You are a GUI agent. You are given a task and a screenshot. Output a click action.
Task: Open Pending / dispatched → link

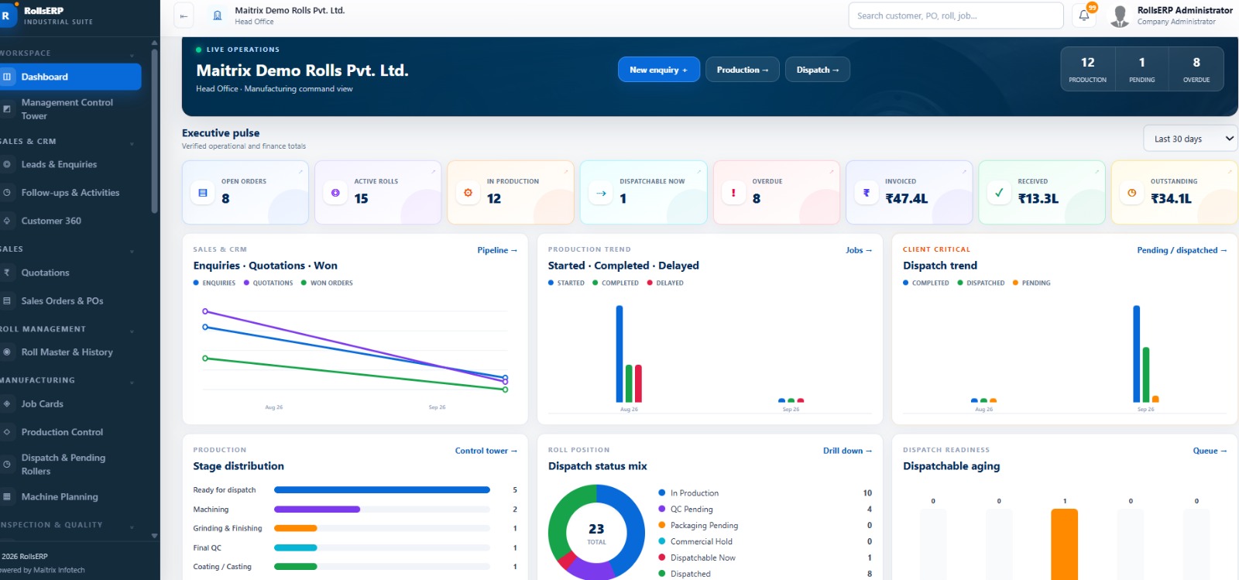click(1182, 250)
